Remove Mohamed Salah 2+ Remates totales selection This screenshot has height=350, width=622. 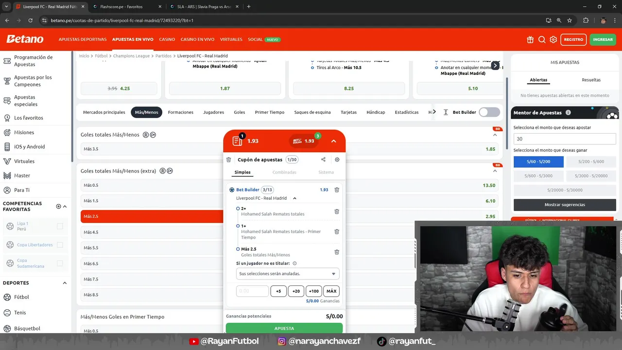coord(337,211)
